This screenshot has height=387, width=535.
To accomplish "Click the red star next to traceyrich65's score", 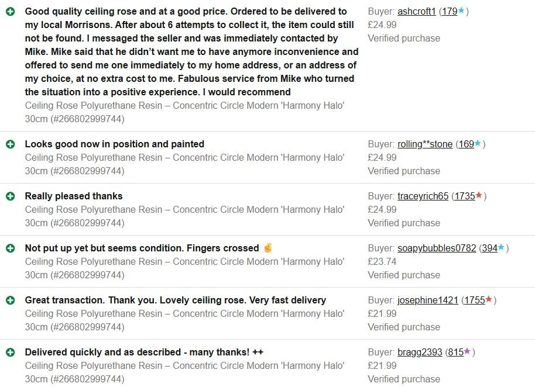I will [479, 196].
